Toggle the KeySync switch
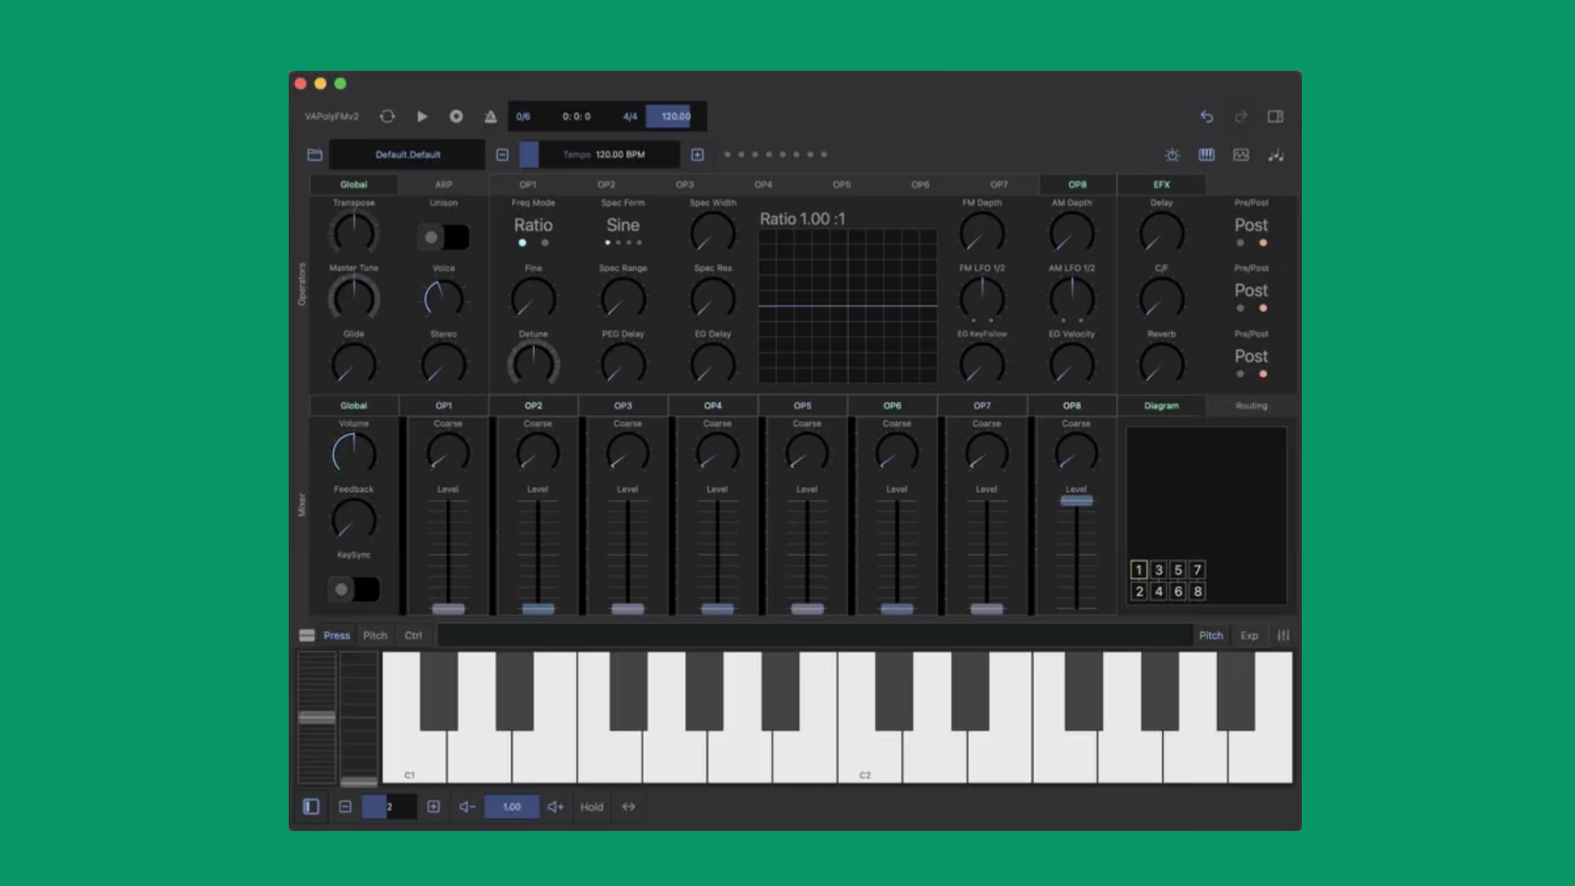The image size is (1575, 886). (354, 589)
